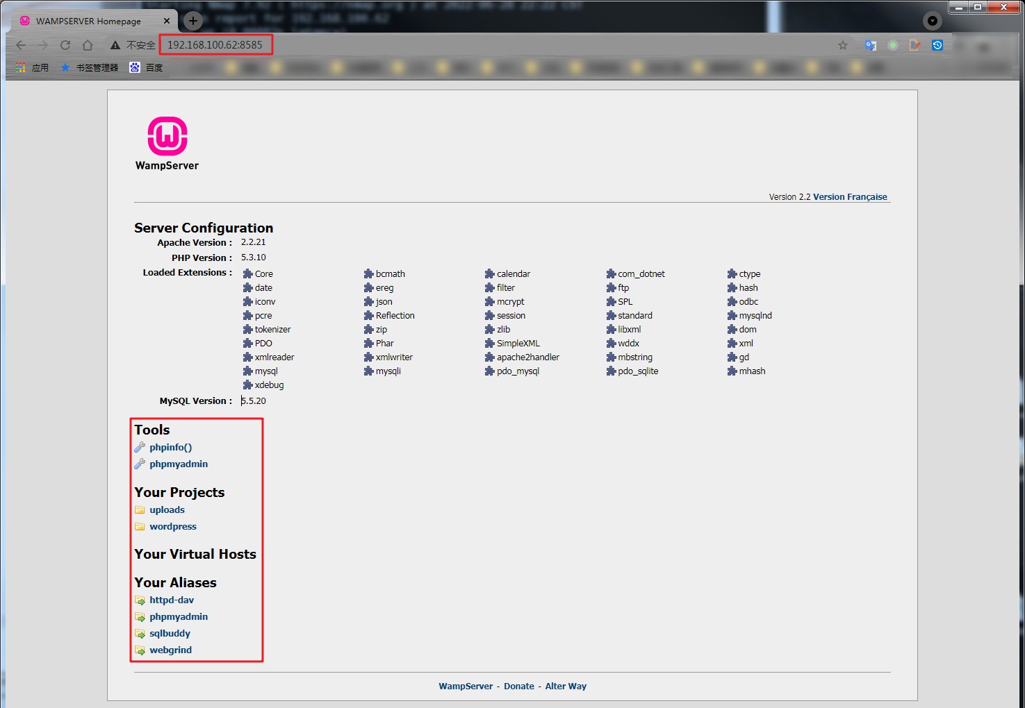Click the green circle extension icon
The width and height of the screenshot is (1025, 708).
[893, 45]
